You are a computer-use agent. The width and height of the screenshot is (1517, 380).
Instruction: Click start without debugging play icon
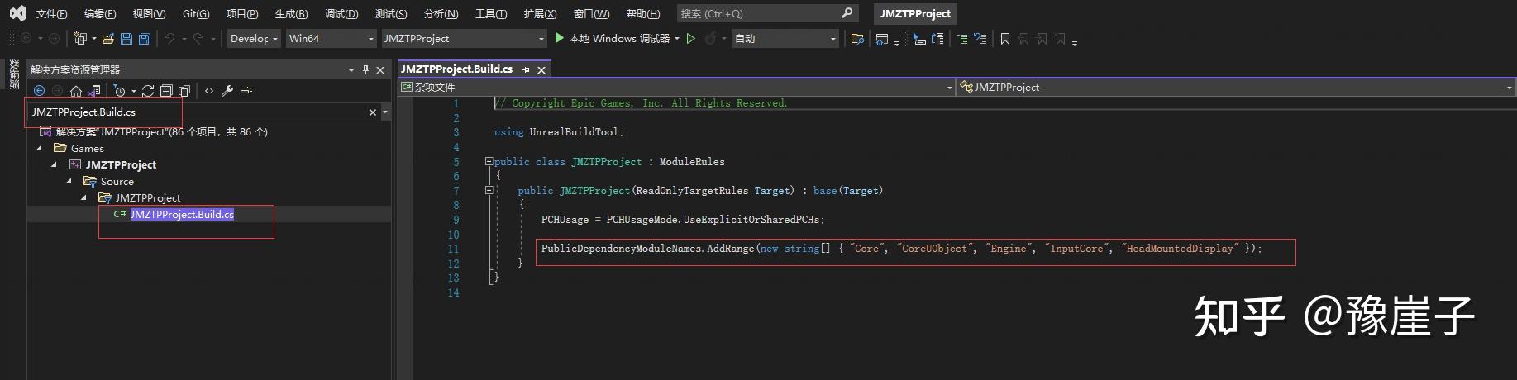[691, 38]
